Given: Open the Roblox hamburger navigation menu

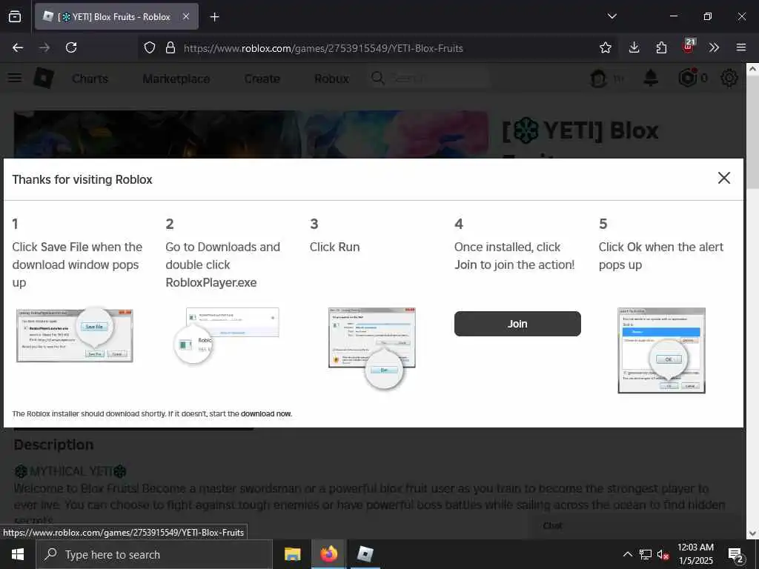Looking at the screenshot, I should (x=15, y=78).
